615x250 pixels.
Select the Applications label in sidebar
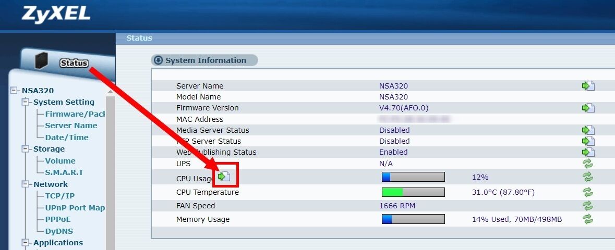coord(58,243)
